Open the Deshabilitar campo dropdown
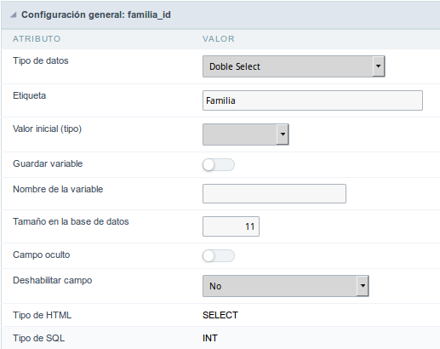440x349 pixels. (x=286, y=286)
